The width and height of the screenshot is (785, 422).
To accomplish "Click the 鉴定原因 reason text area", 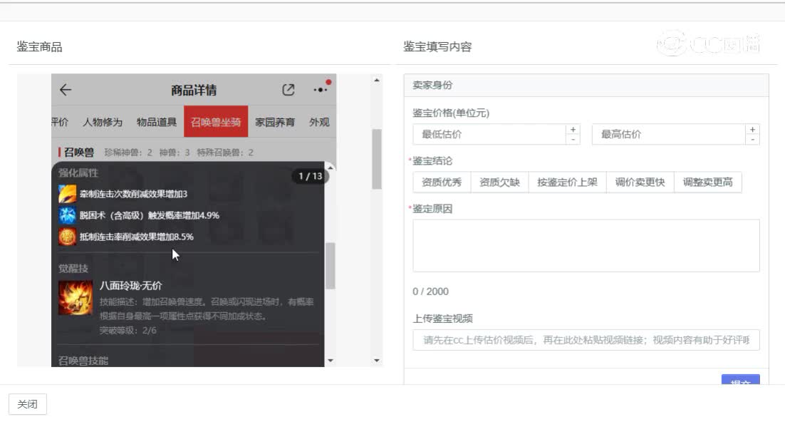I will pyautogui.click(x=586, y=245).
